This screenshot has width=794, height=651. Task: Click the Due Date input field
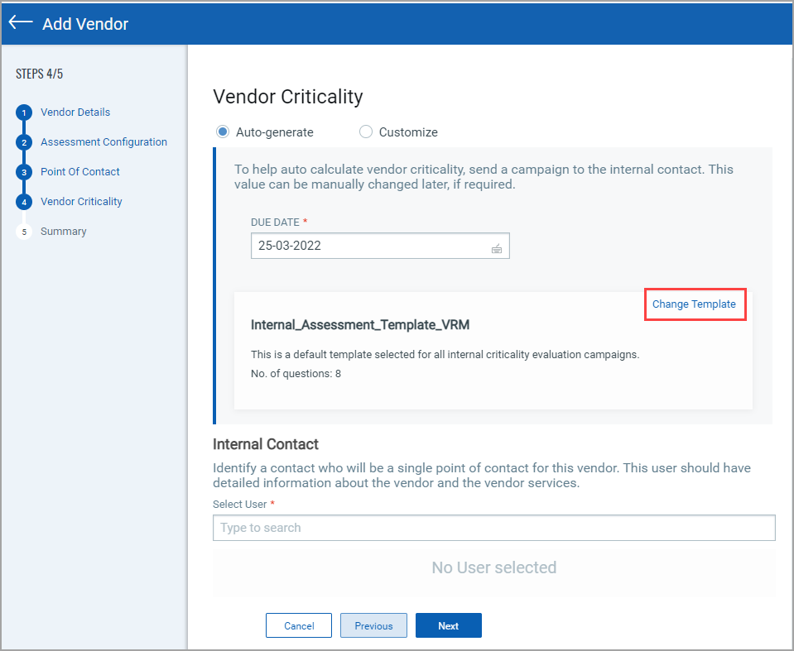click(368, 246)
